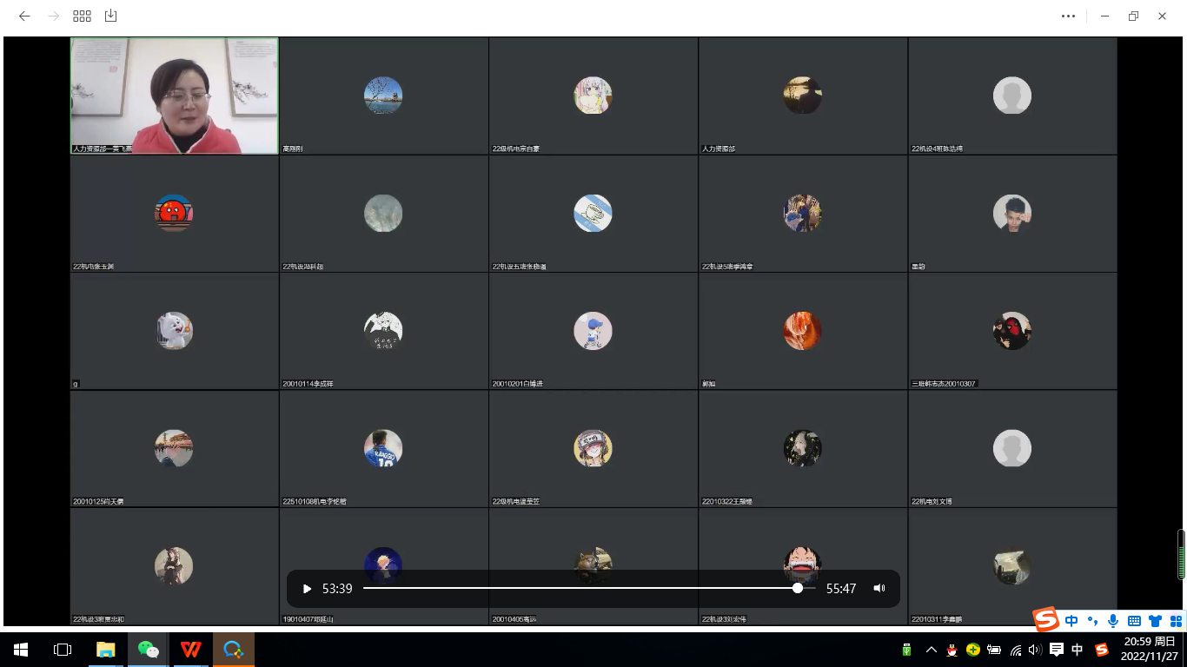Open Sogou skin shirt icon

(1155, 621)
